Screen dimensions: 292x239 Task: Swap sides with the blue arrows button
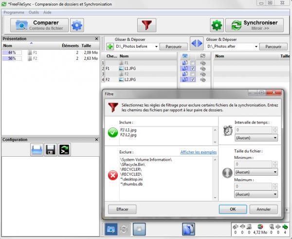click(197, 43)
